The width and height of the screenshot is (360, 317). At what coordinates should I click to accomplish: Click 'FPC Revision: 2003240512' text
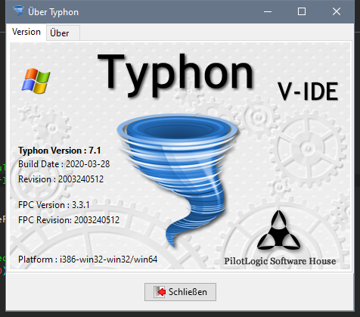pos(69,220)
